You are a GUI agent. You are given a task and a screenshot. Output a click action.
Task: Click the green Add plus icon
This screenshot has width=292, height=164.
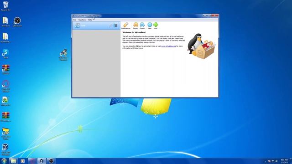156,26
